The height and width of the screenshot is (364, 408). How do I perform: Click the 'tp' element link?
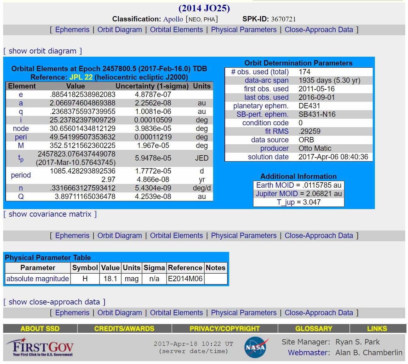click(21, 158)
